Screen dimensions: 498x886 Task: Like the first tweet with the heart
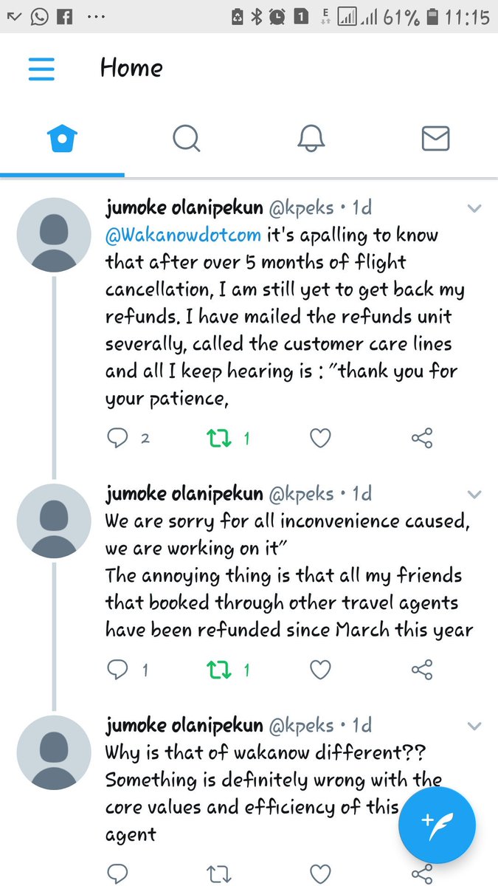(319, 439)
